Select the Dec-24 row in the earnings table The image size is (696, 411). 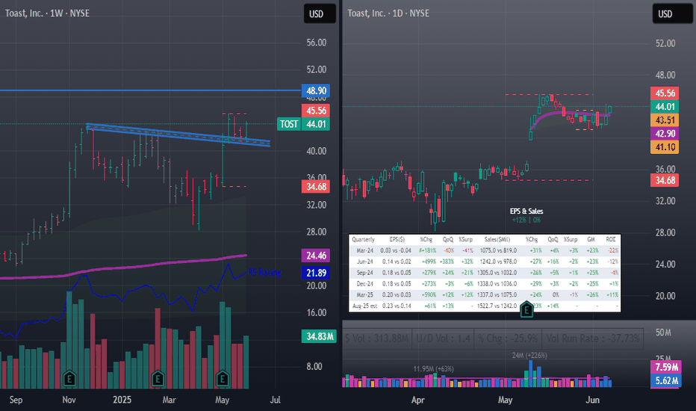(x=485, y=284)
